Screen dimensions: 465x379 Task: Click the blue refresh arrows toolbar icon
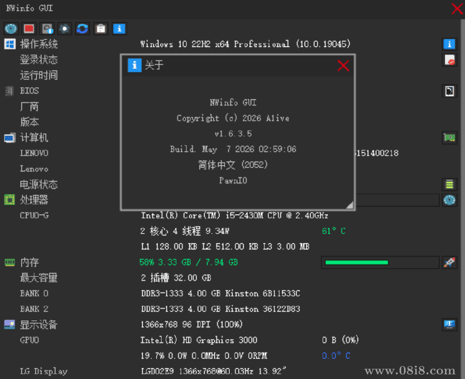pyautogui.click(x=82, y=29)
